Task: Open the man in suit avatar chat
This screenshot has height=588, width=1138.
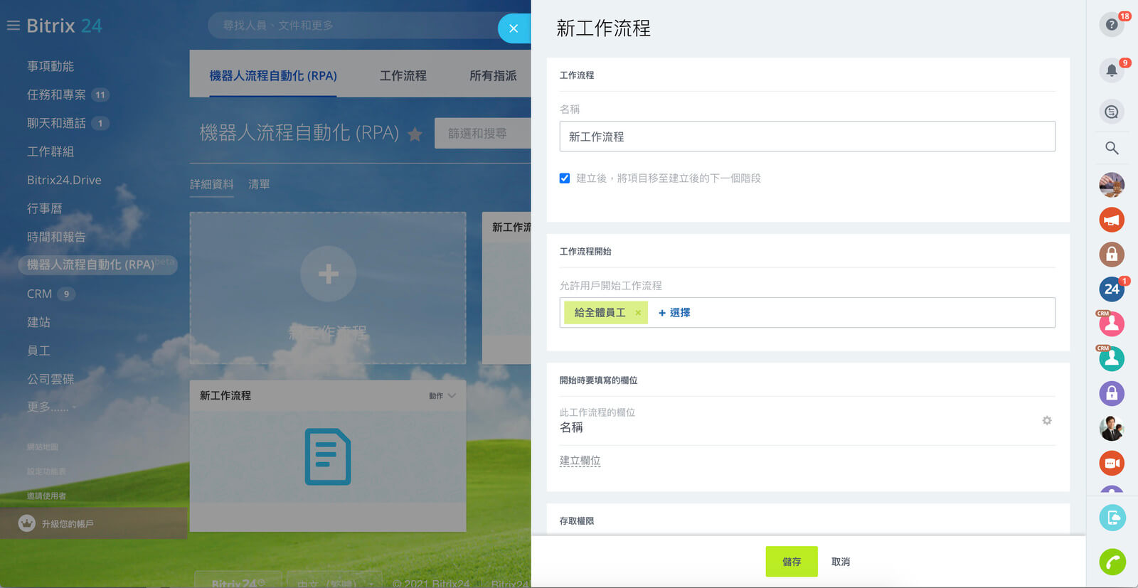Action: (x=1112, y=429)
